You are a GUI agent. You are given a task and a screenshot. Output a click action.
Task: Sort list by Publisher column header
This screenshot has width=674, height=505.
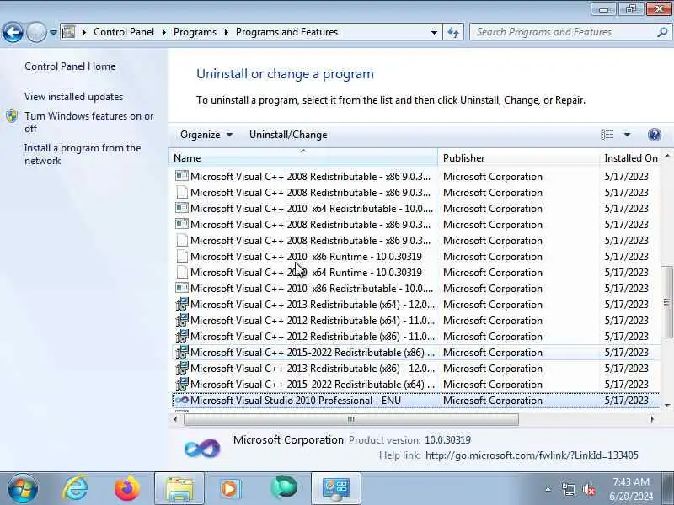tap(518, 158)
